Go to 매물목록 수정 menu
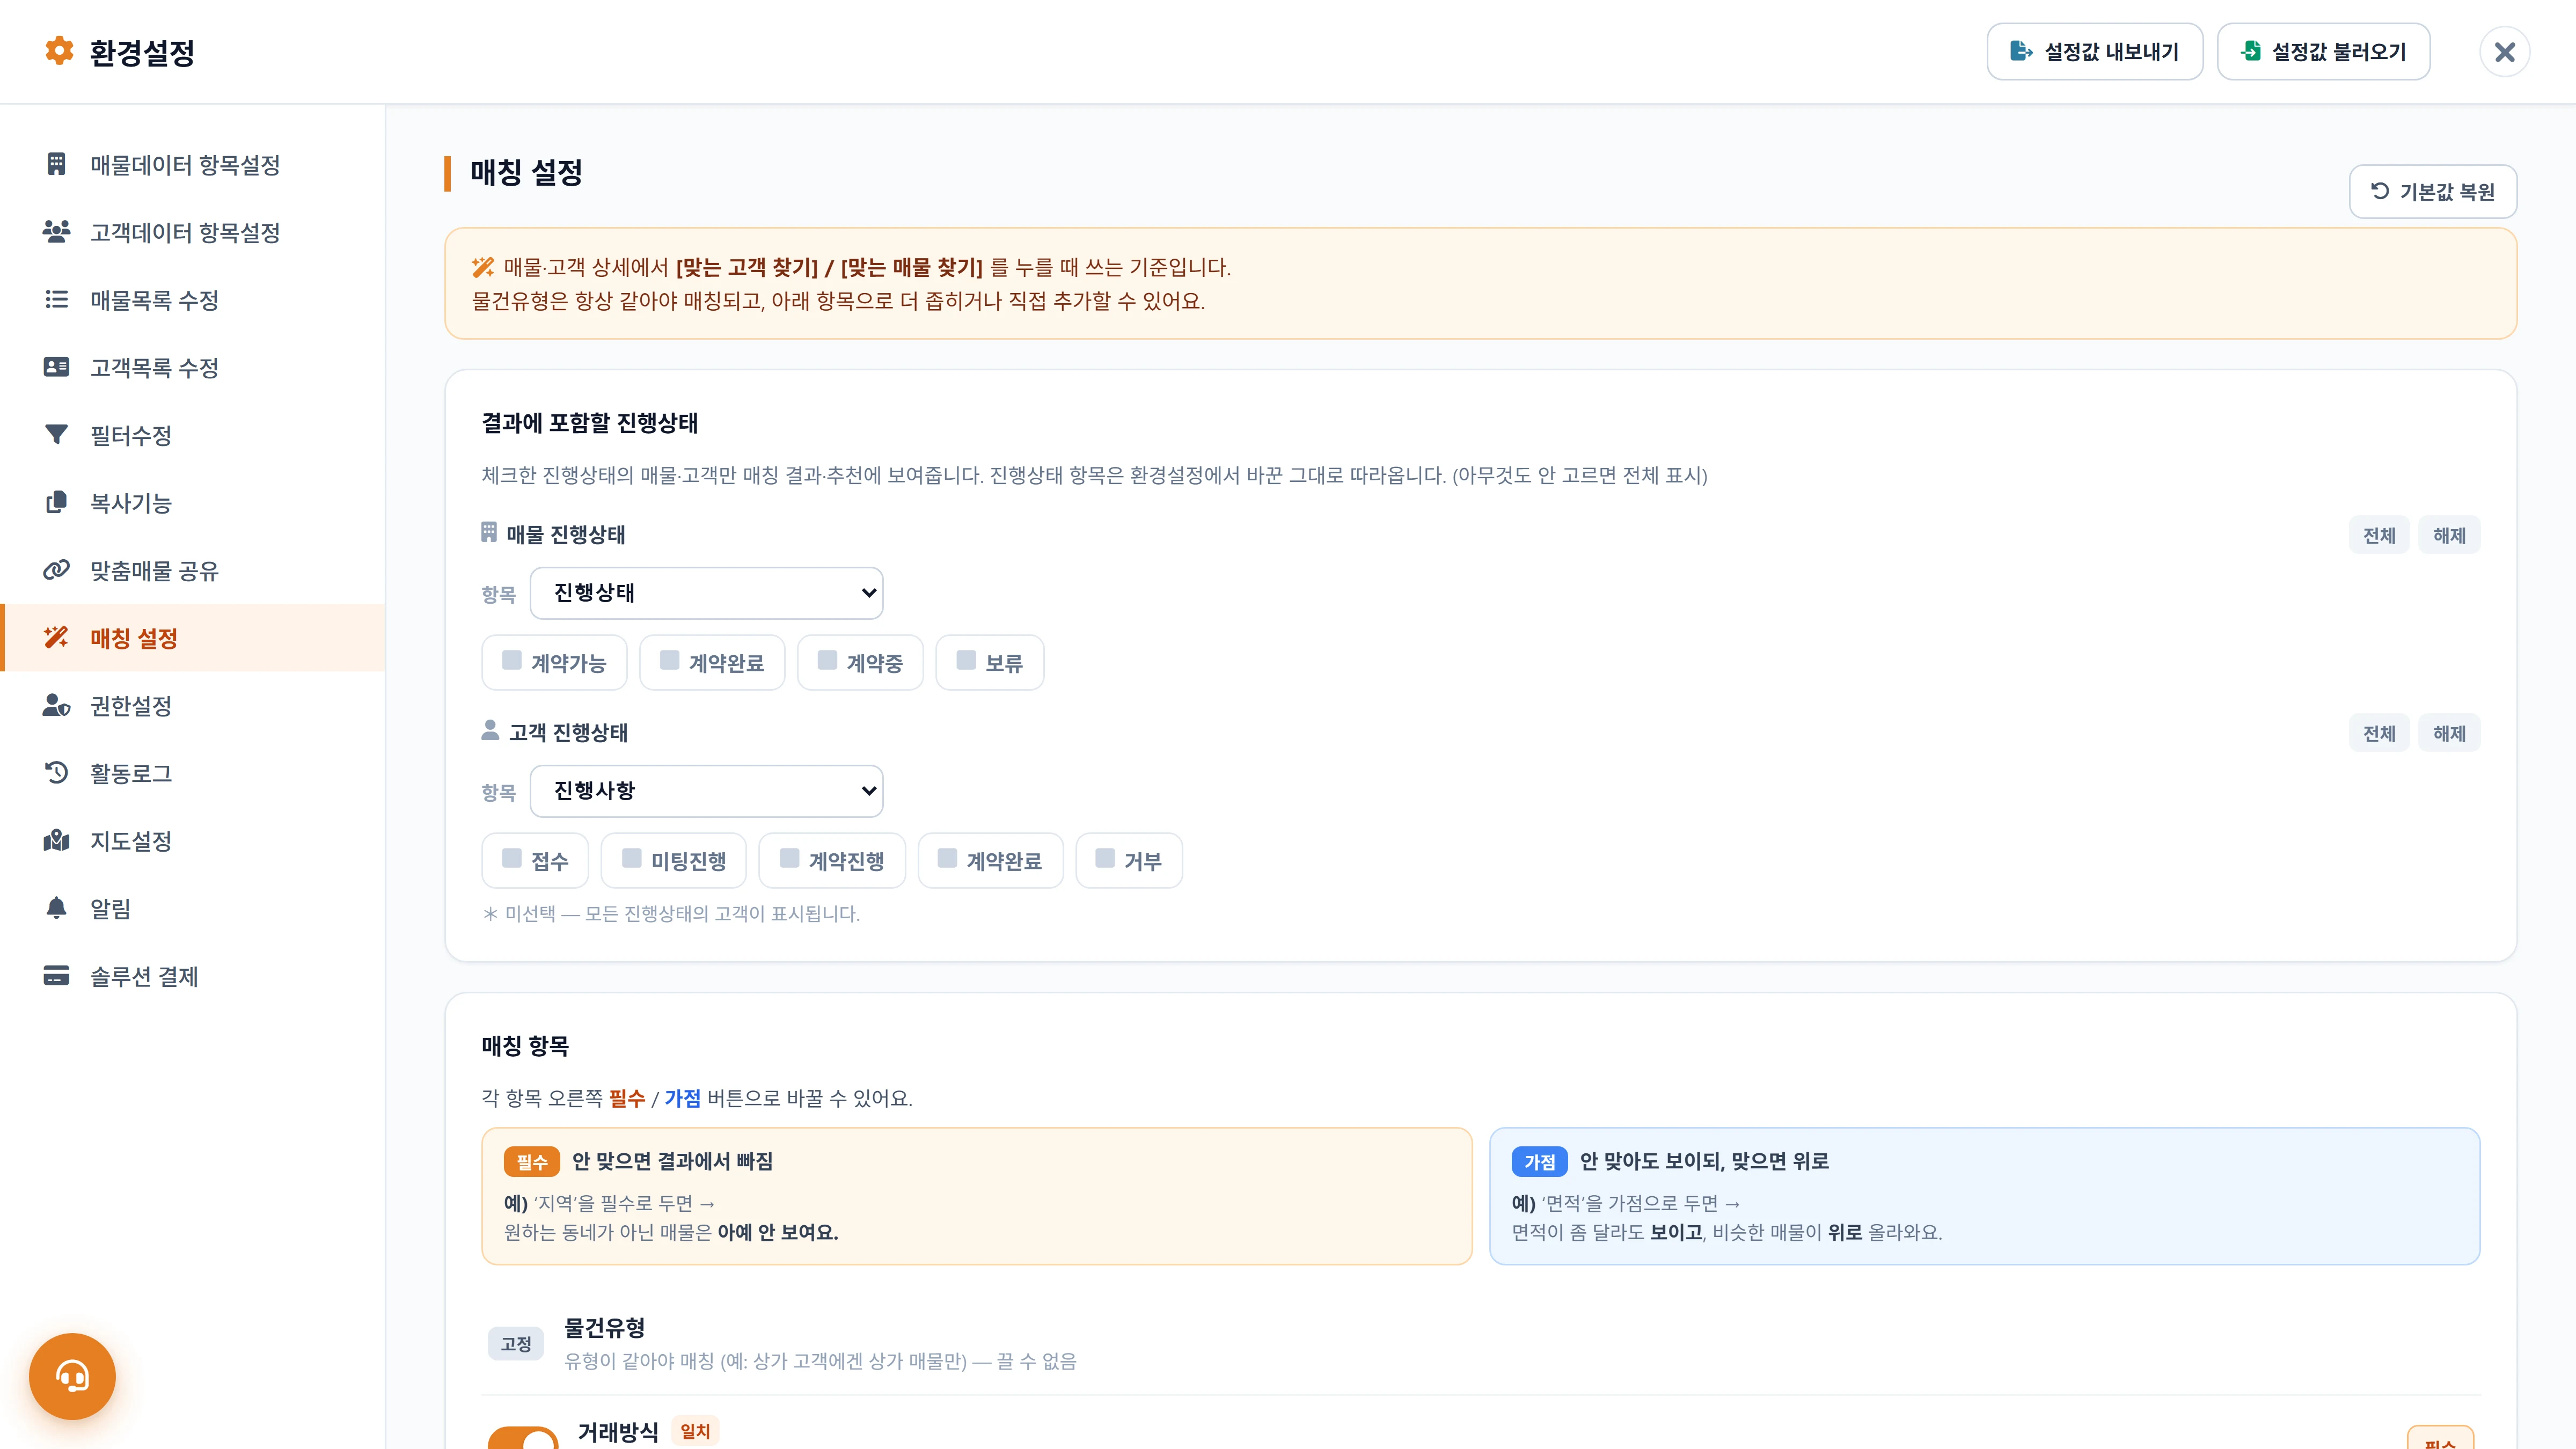Image resolution: width=2576 pixels, height=1449 pixels. (x=193, y=300)
